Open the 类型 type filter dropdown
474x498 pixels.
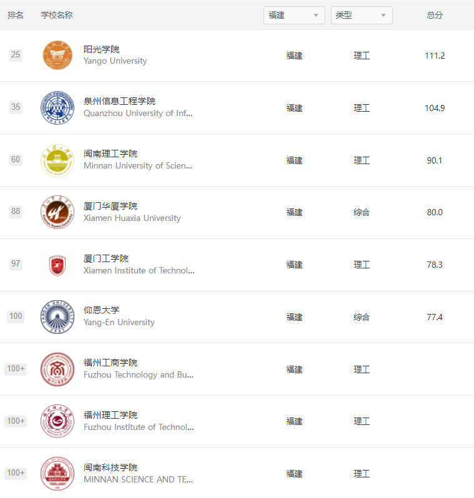point(362,15)
